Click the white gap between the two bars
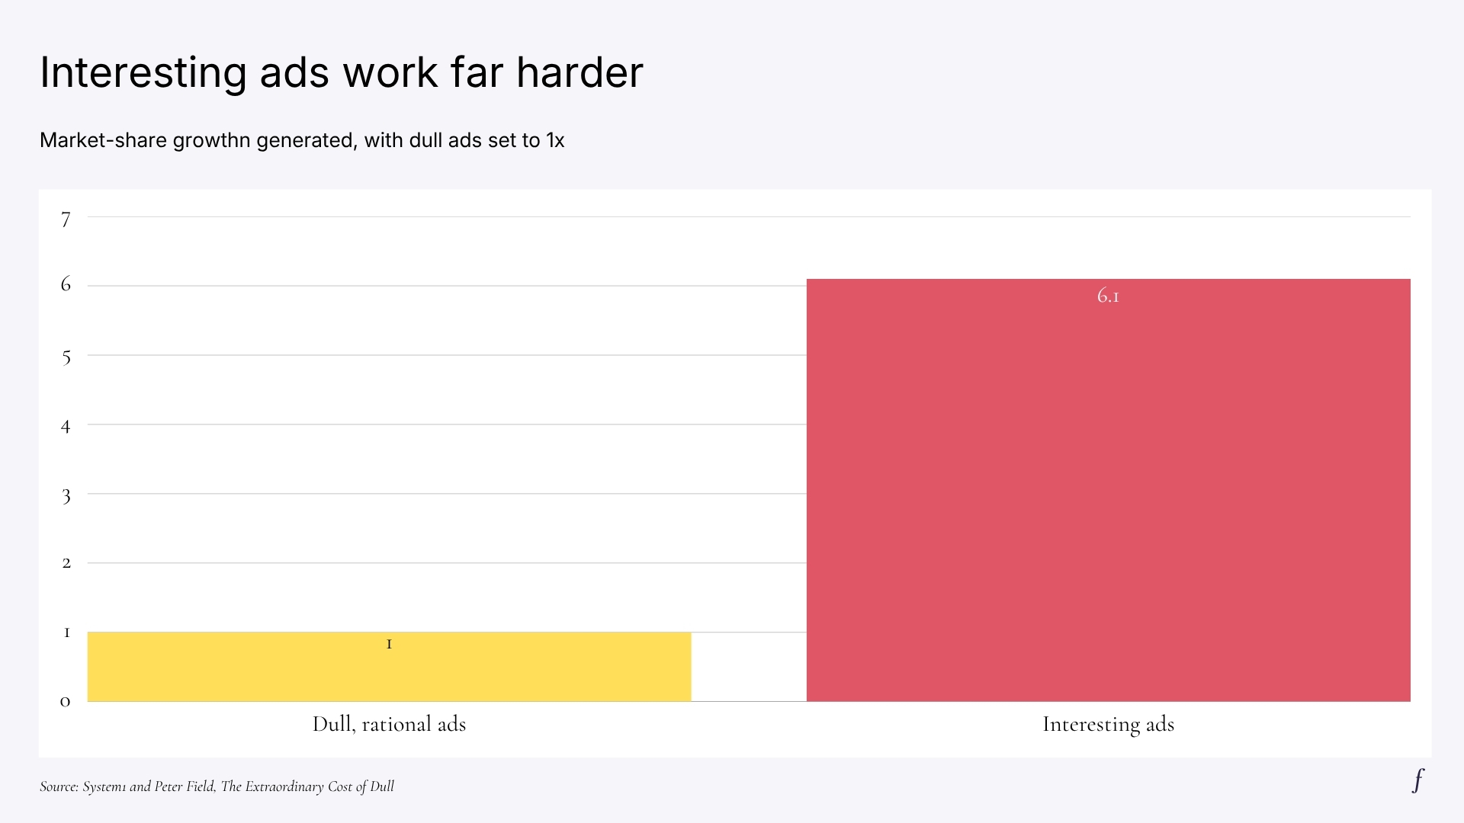 [x=749, y=667]
